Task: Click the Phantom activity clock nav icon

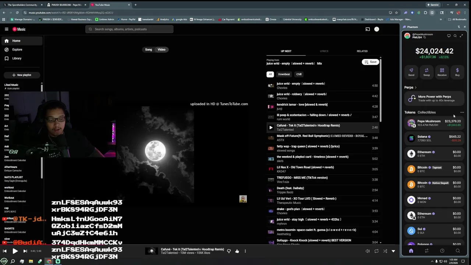Action: pyautogui.click(x=442, y=251)
